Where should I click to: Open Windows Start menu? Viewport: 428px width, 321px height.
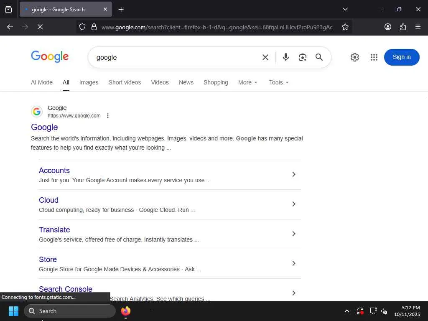(x=13, y=311)
